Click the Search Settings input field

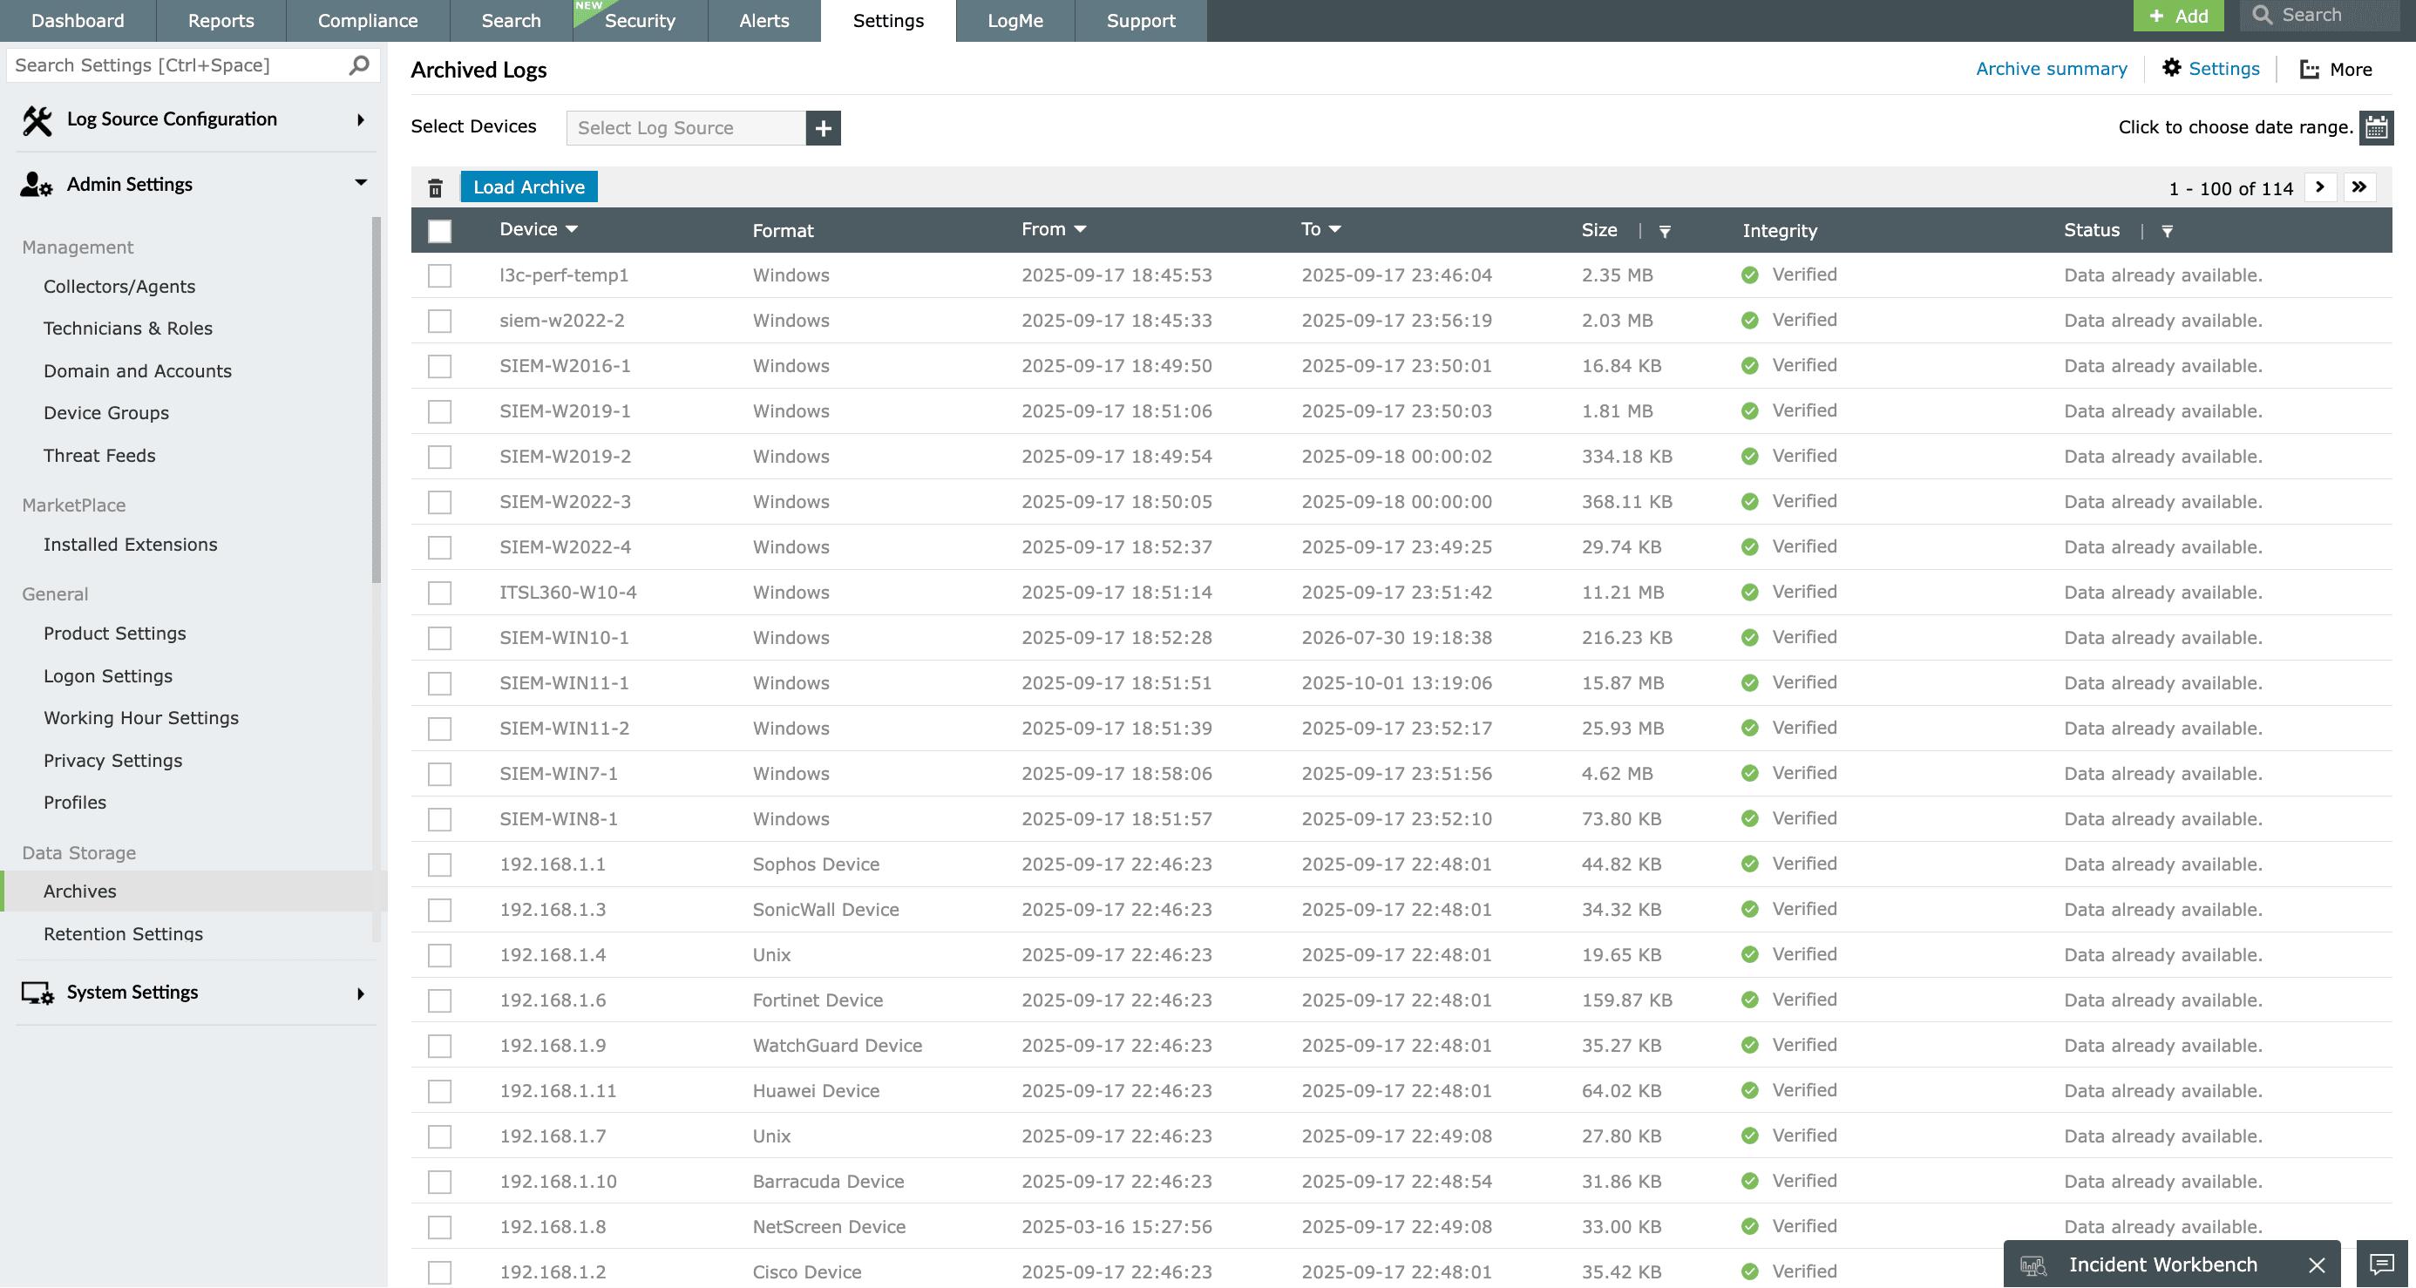pos(178,65)
